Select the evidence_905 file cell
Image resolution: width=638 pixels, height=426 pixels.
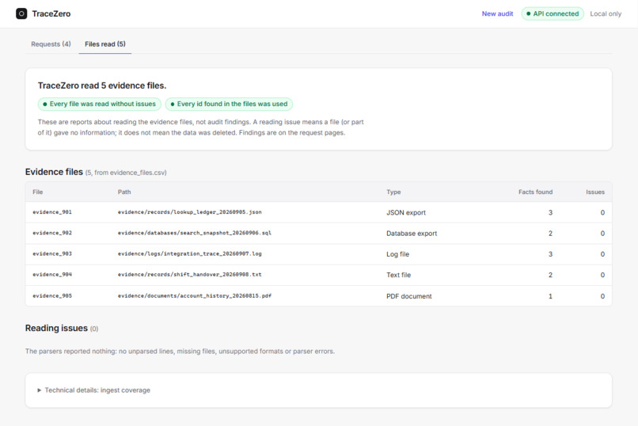[52, 295]
